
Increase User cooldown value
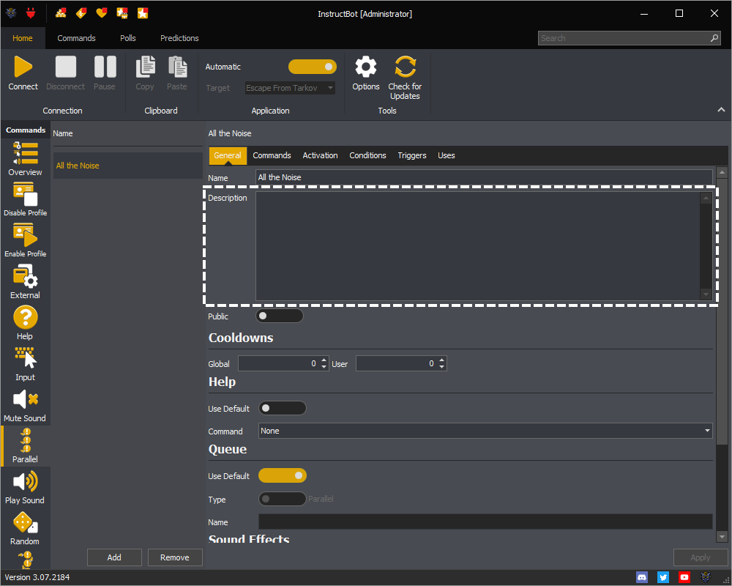(441, 360)
